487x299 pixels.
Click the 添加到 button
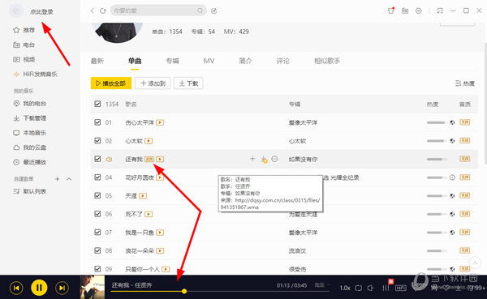(153, 83)
